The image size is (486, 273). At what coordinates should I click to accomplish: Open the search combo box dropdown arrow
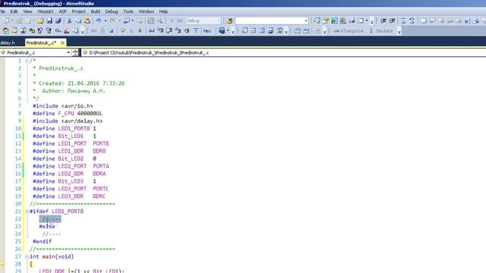(x=306, y=20)
